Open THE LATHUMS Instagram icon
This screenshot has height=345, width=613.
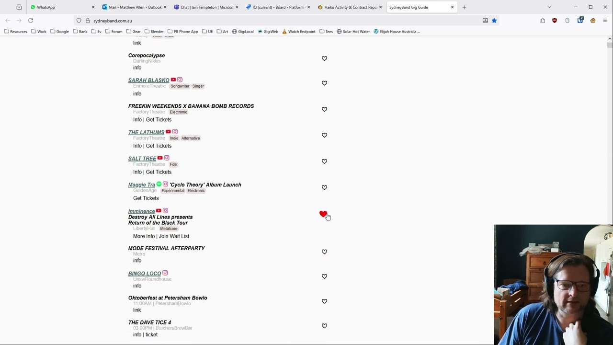click(175, 132)
